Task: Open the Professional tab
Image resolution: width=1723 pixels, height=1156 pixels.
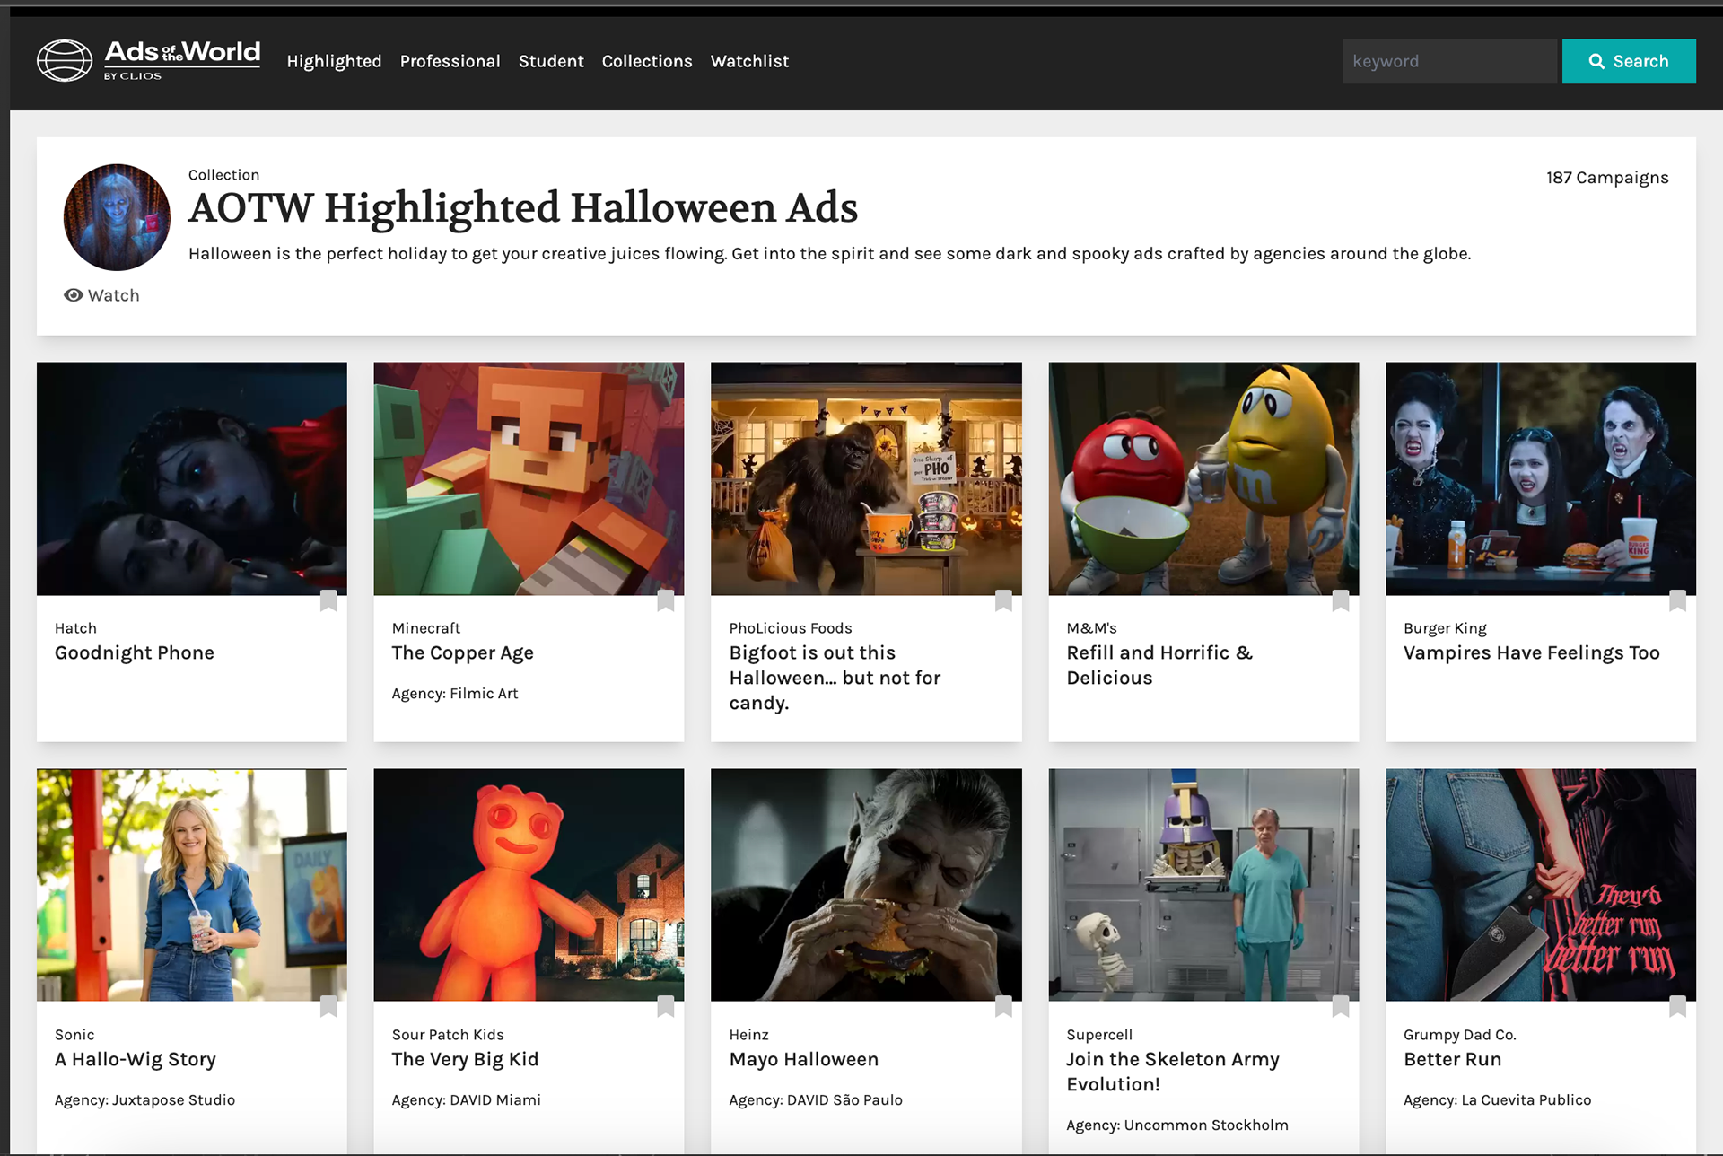Action: (x=450, y=61)
